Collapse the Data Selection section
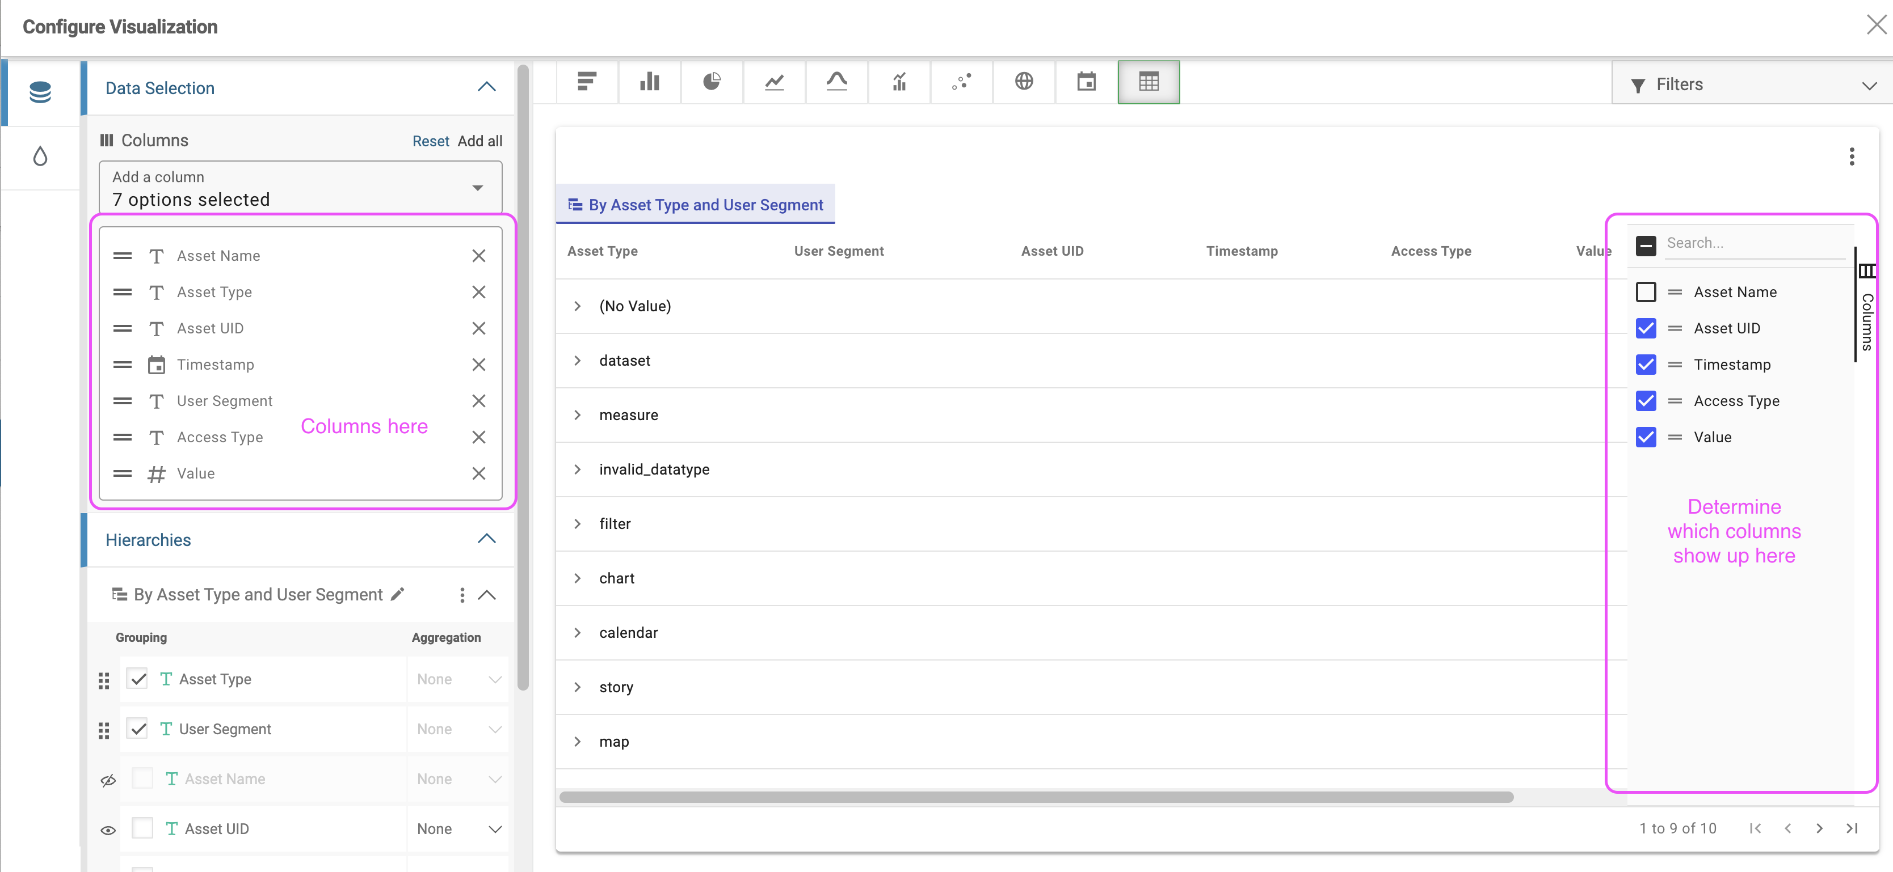Screen dimensions: 1893x872 486,87
